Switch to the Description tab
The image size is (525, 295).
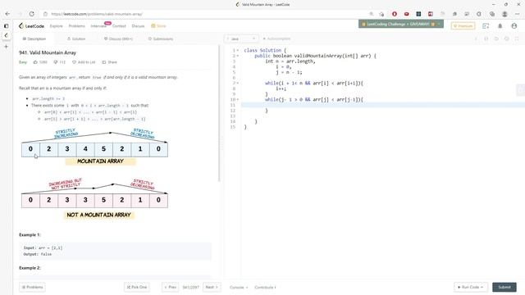click(x=34, y=39)
